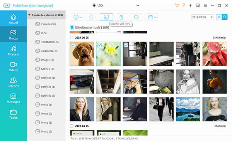Image resolution: width=232 pixels, height=141 pixels.
Task: Open the add photos dropdown arrow
Action: tap(81, 17)
